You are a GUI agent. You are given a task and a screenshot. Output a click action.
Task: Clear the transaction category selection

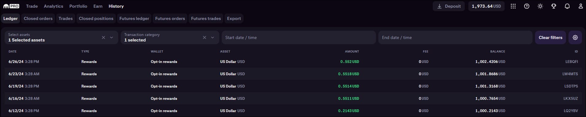click(x=205, y=37)
